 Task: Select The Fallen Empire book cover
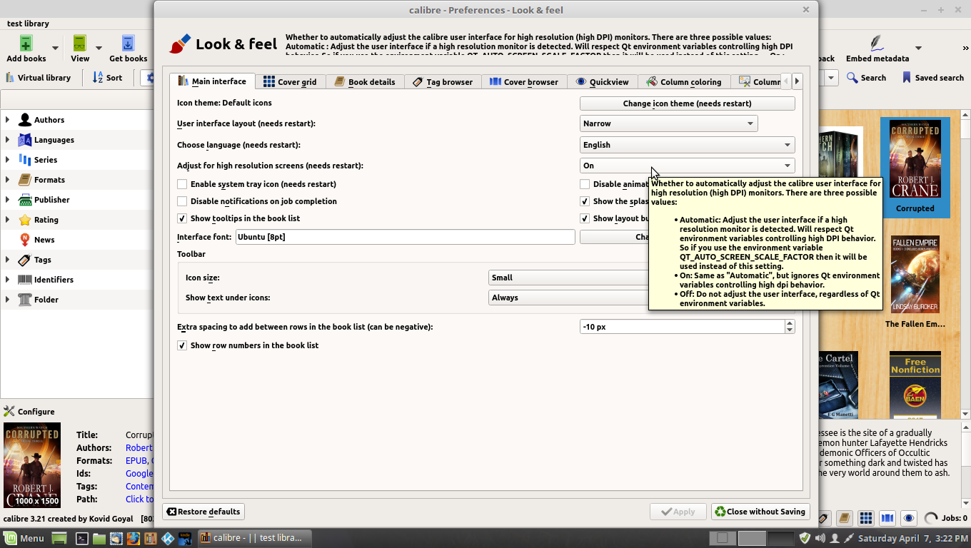pos(915,274)
